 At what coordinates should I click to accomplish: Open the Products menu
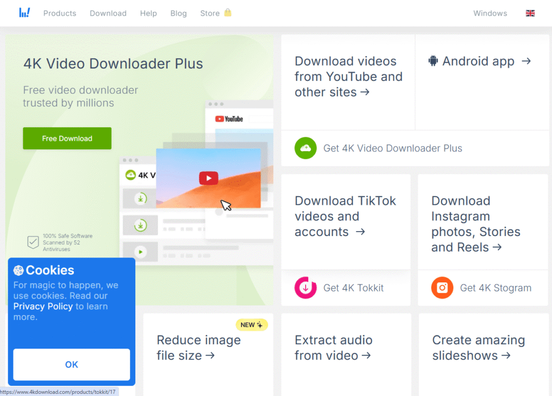point(60,13)
